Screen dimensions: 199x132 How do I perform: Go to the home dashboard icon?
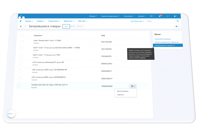(x=20, y=21)
